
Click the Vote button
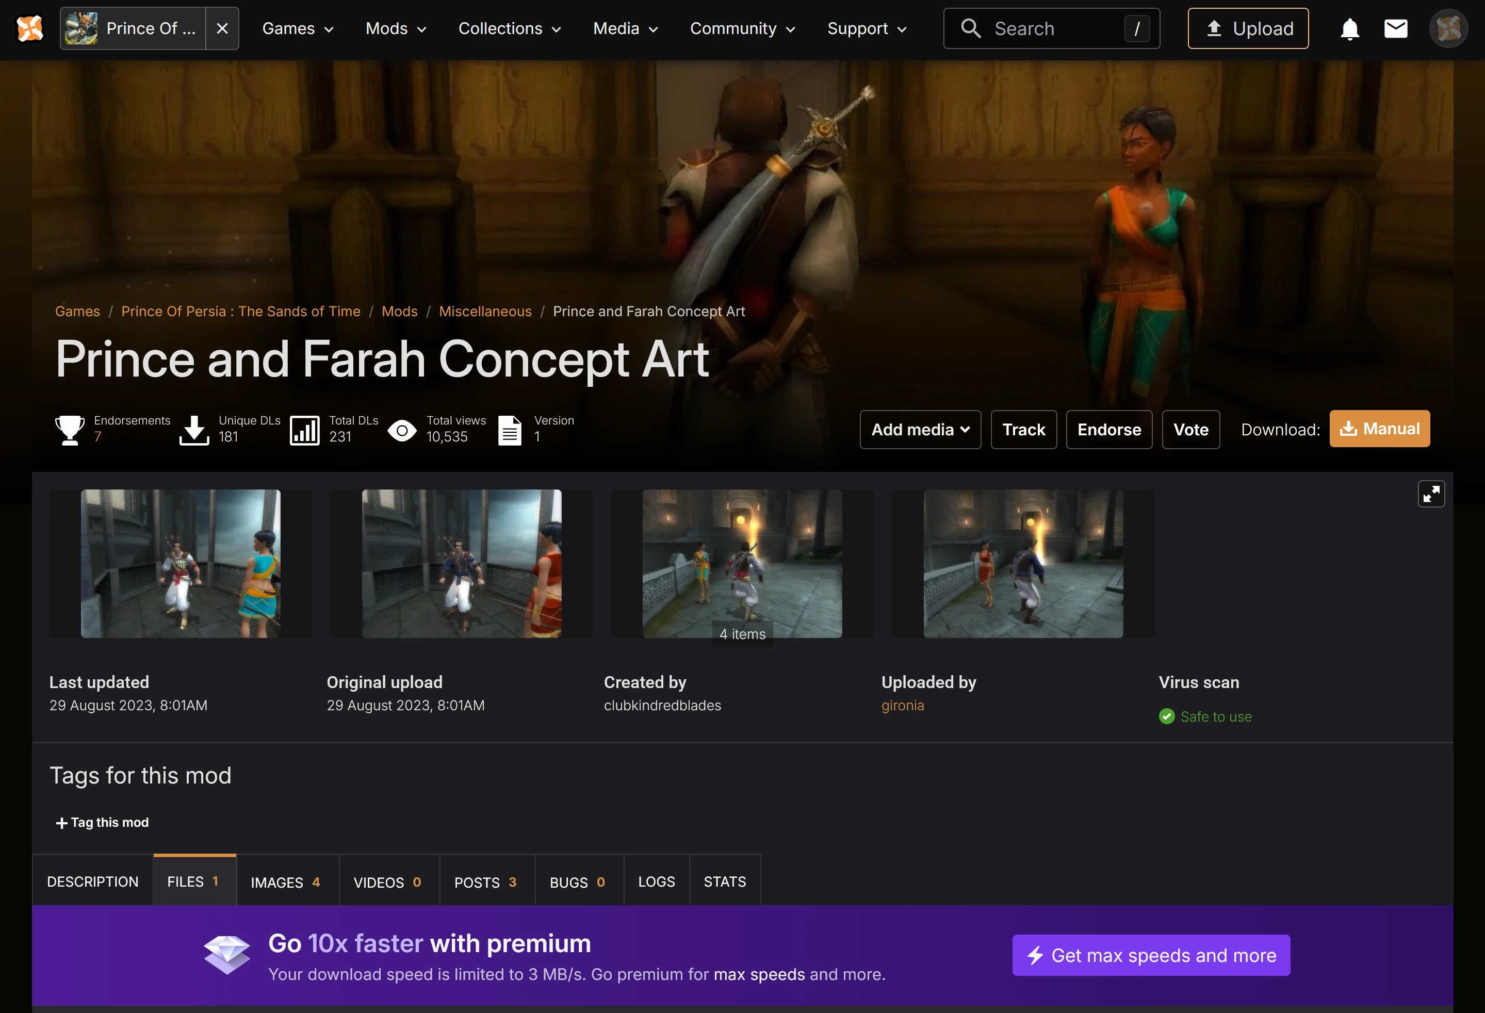point(1191,430)
